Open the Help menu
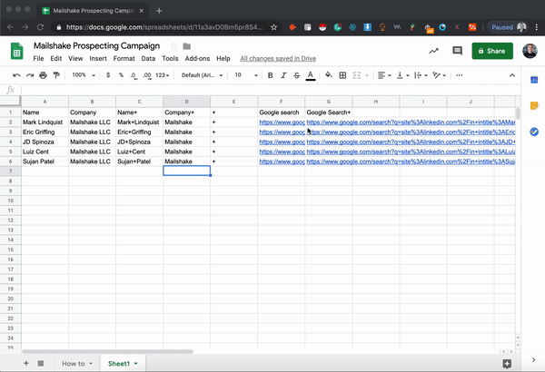Screen dimensions: 545x372 point(223,58)
